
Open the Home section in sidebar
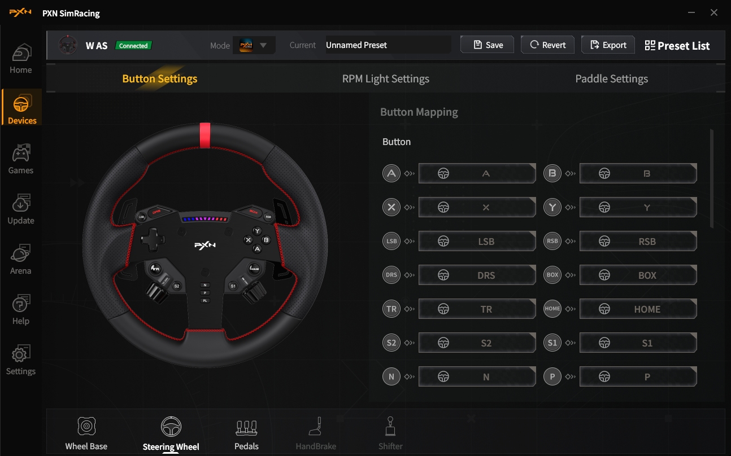[x=21, y=59]
